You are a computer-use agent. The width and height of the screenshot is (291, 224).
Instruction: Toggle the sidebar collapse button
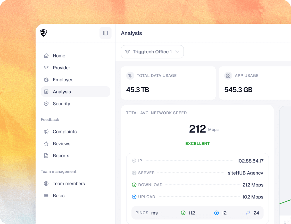105,33
